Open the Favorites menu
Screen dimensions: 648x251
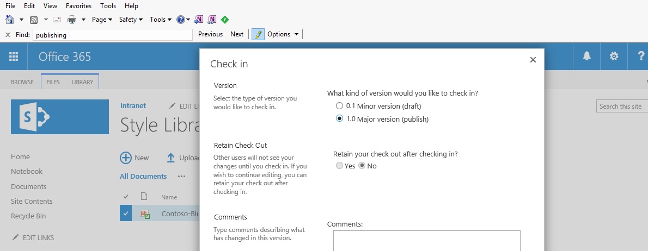(78, 6)
